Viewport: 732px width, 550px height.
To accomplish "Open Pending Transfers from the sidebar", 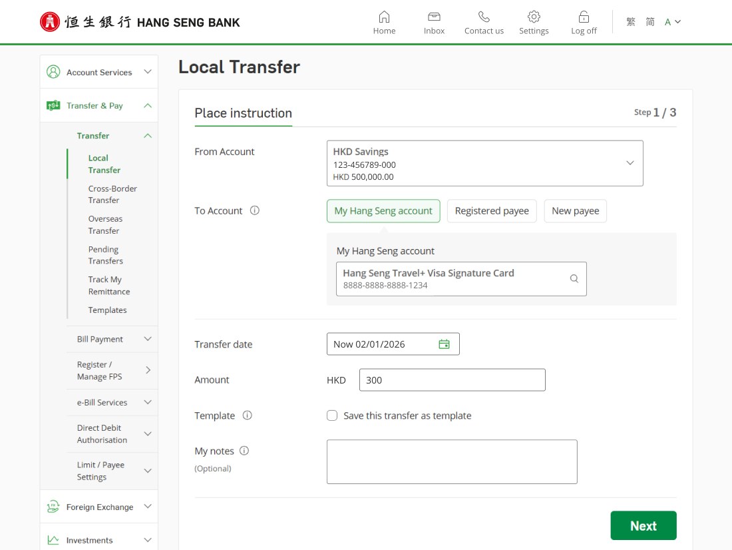I will coord(105,254).
